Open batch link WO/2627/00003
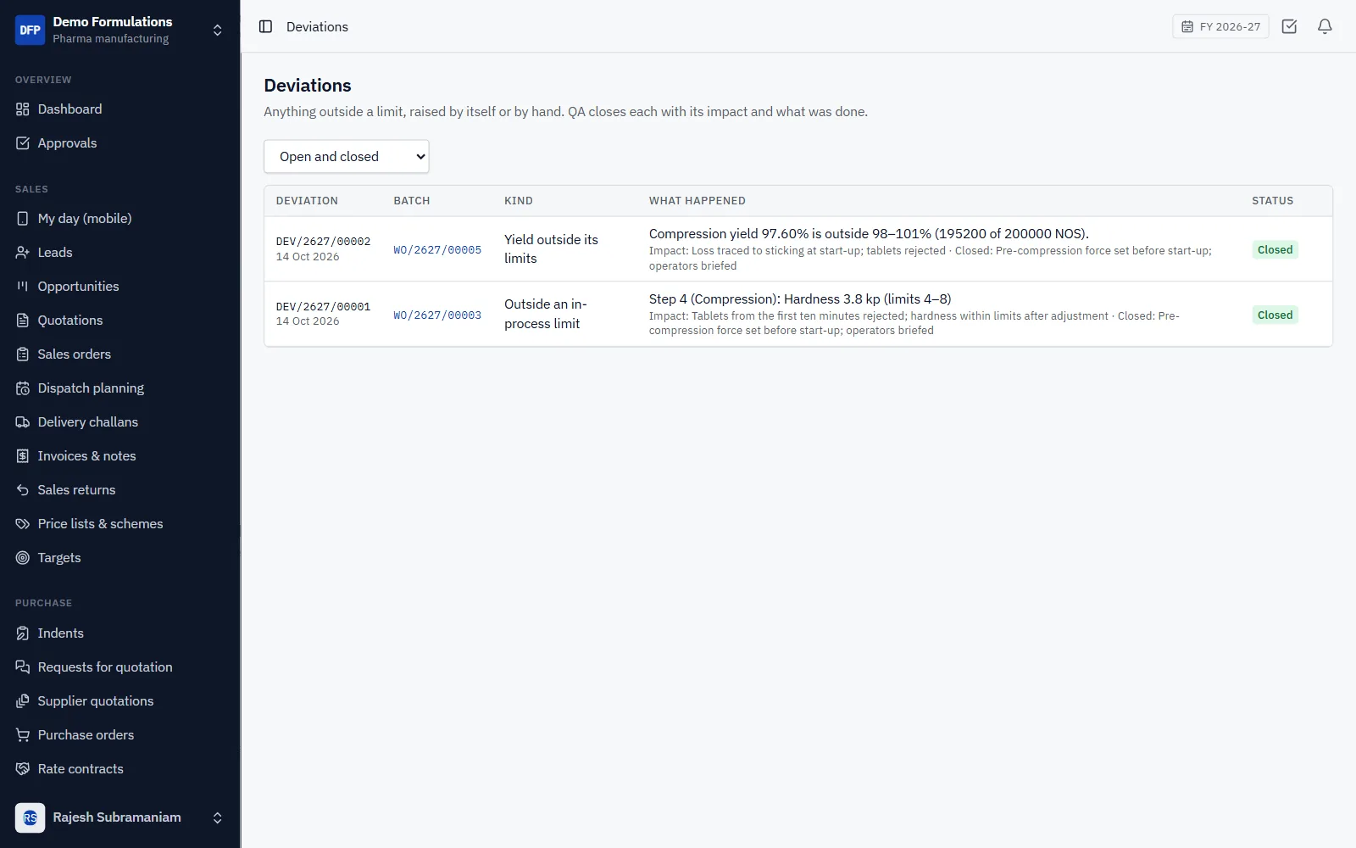 click(437, 315)
